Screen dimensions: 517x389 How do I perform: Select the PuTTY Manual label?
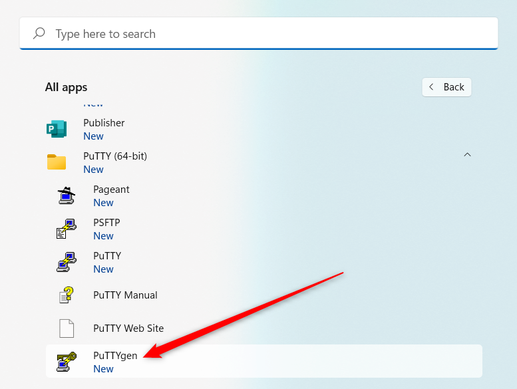(125, 295)
